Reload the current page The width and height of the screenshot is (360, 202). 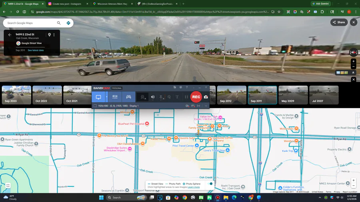(x=18, y=12)
